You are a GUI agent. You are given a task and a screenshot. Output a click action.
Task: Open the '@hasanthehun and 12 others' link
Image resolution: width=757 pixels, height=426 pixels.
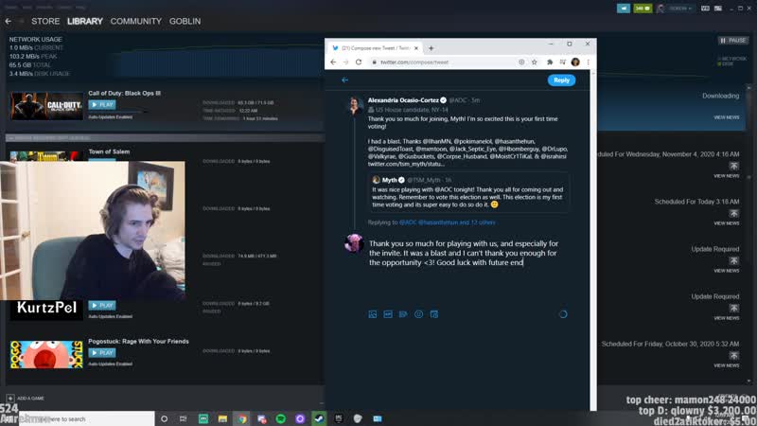click(457, 222)
